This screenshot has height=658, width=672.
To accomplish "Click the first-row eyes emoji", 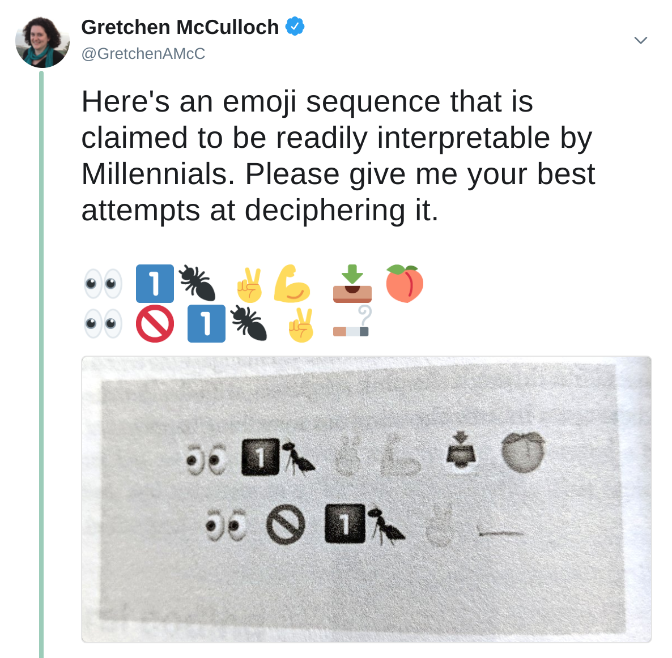I will 103,284.
